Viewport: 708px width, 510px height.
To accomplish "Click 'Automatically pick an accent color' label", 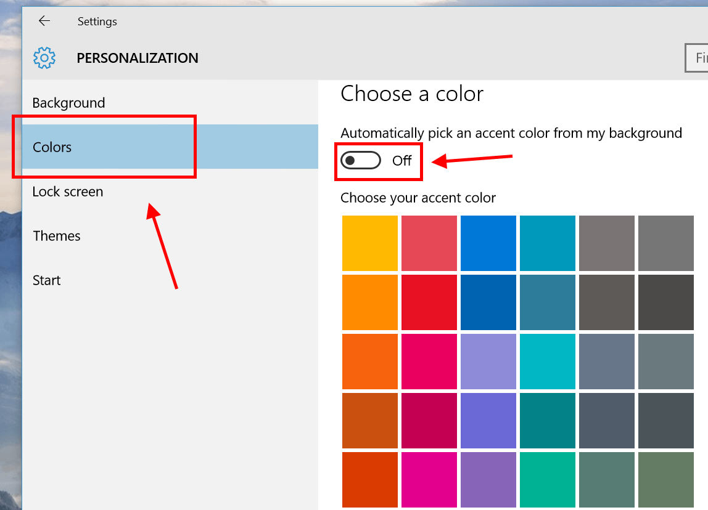I will (x=511, y=134).
